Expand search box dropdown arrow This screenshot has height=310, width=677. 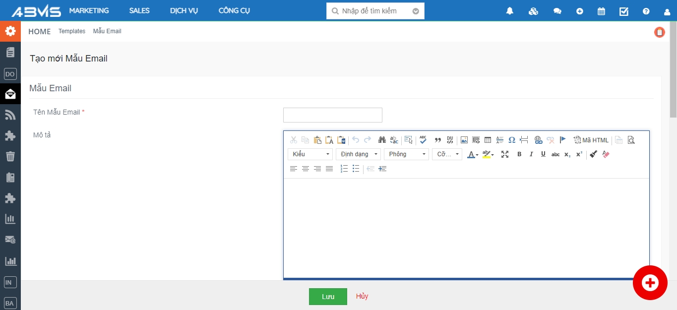[416, 11]
